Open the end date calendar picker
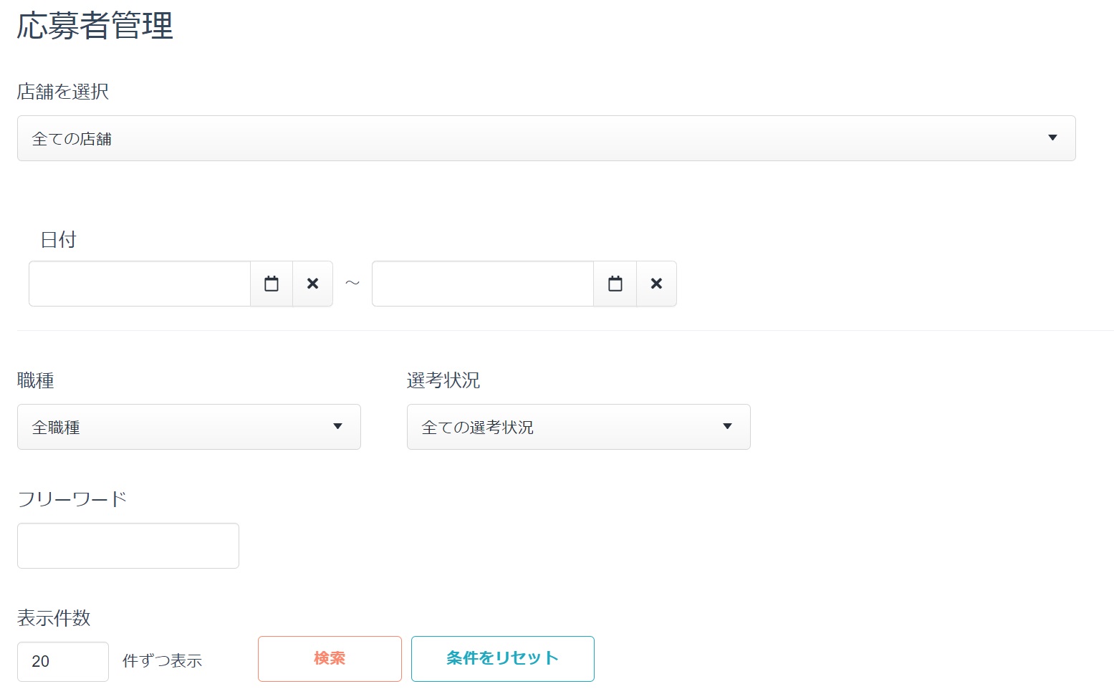Viewport: 1114px width, 694px height. click(615, 284)
